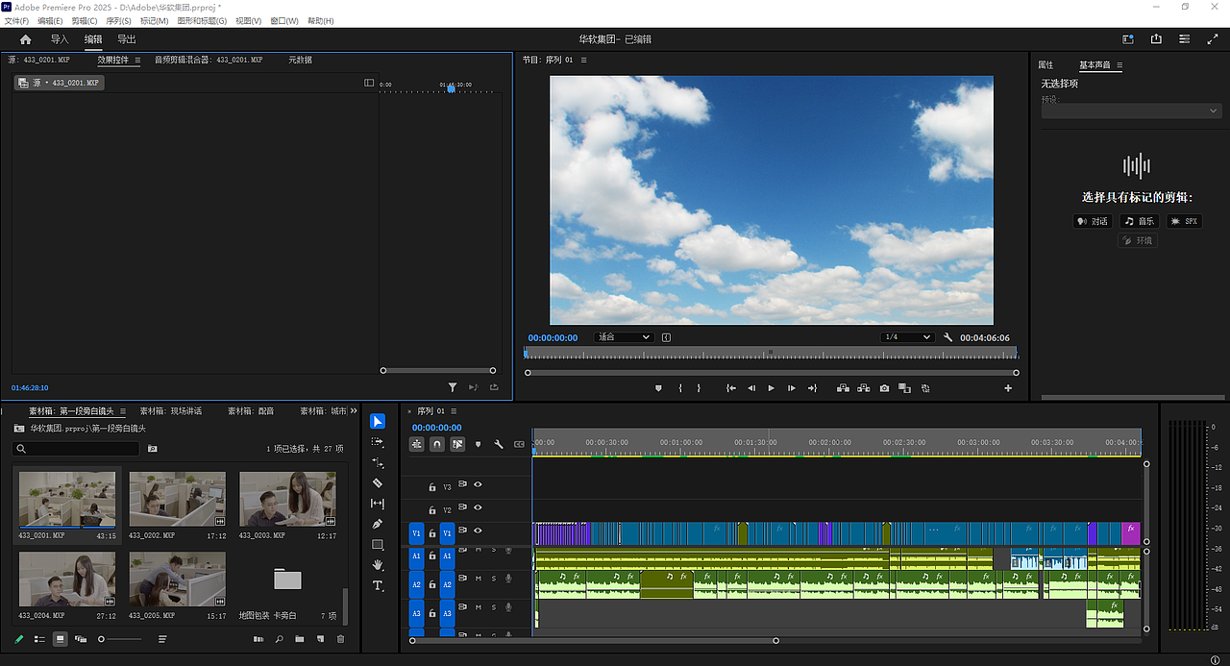Viewport: 1230px width, 666px height.
Task: Toggle Linked Selection in timeline
Action: (x=457, y=444)
